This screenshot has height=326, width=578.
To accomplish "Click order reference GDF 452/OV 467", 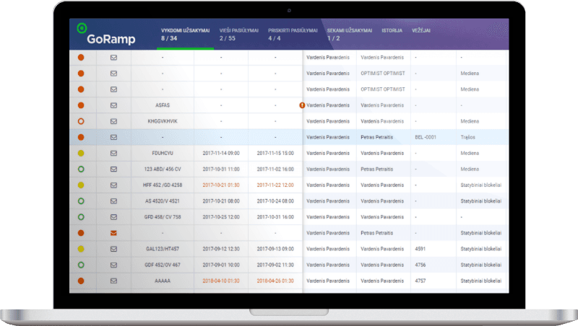I will click(163, 265).
